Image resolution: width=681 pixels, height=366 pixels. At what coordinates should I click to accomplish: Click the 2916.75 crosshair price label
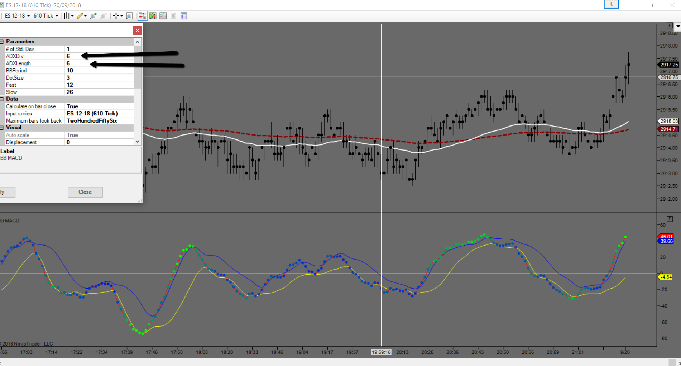668,77
